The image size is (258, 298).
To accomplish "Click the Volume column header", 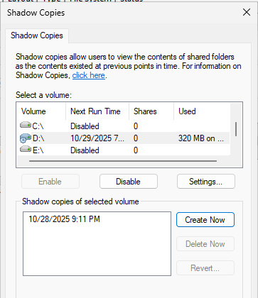I will coord(41,111).
